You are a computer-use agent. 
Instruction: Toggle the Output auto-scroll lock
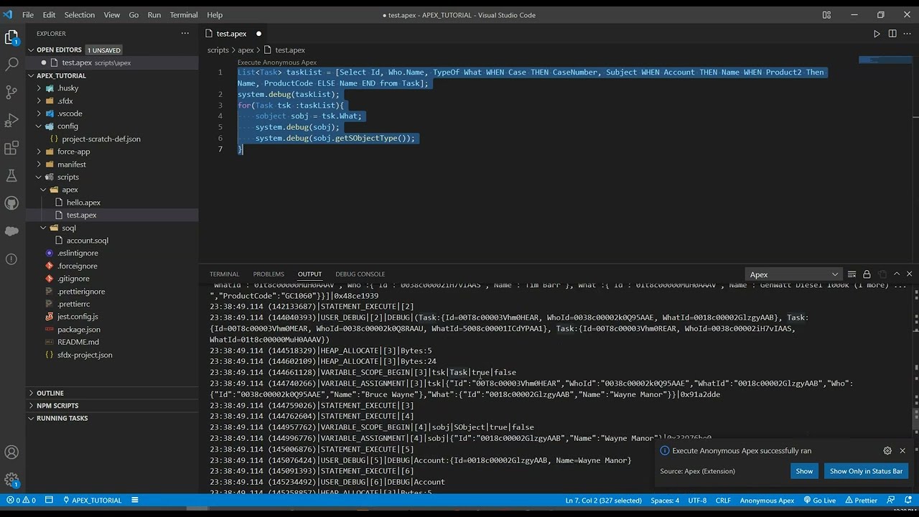tap(867, 274)
